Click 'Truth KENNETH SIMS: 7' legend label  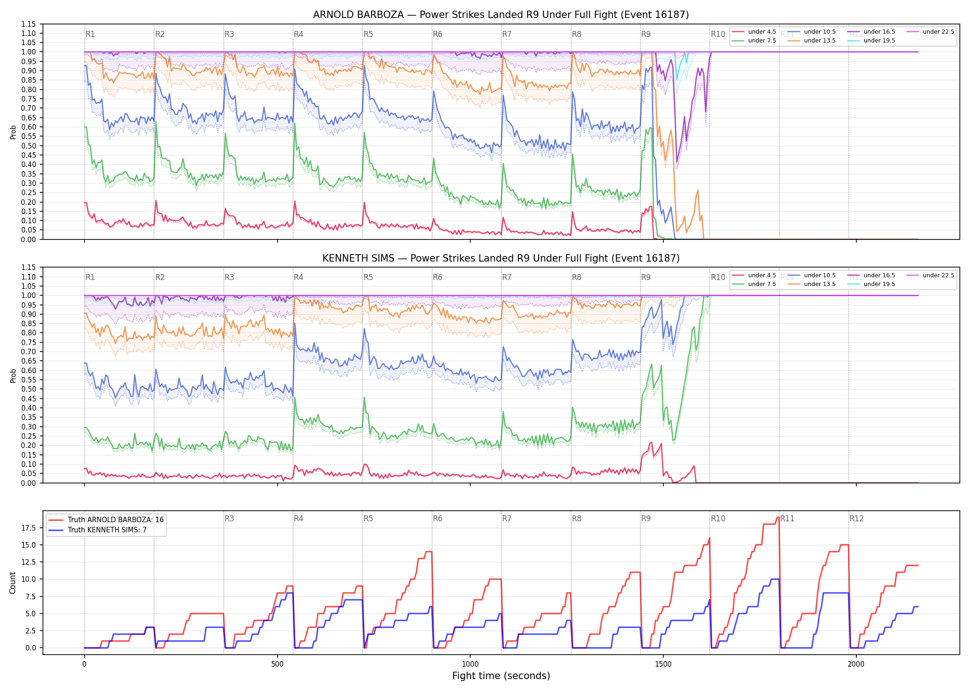(x=107, y=530)
